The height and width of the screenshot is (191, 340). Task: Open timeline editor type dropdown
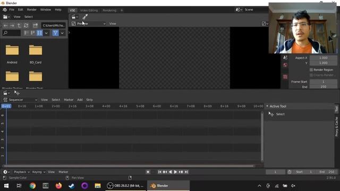6,172
